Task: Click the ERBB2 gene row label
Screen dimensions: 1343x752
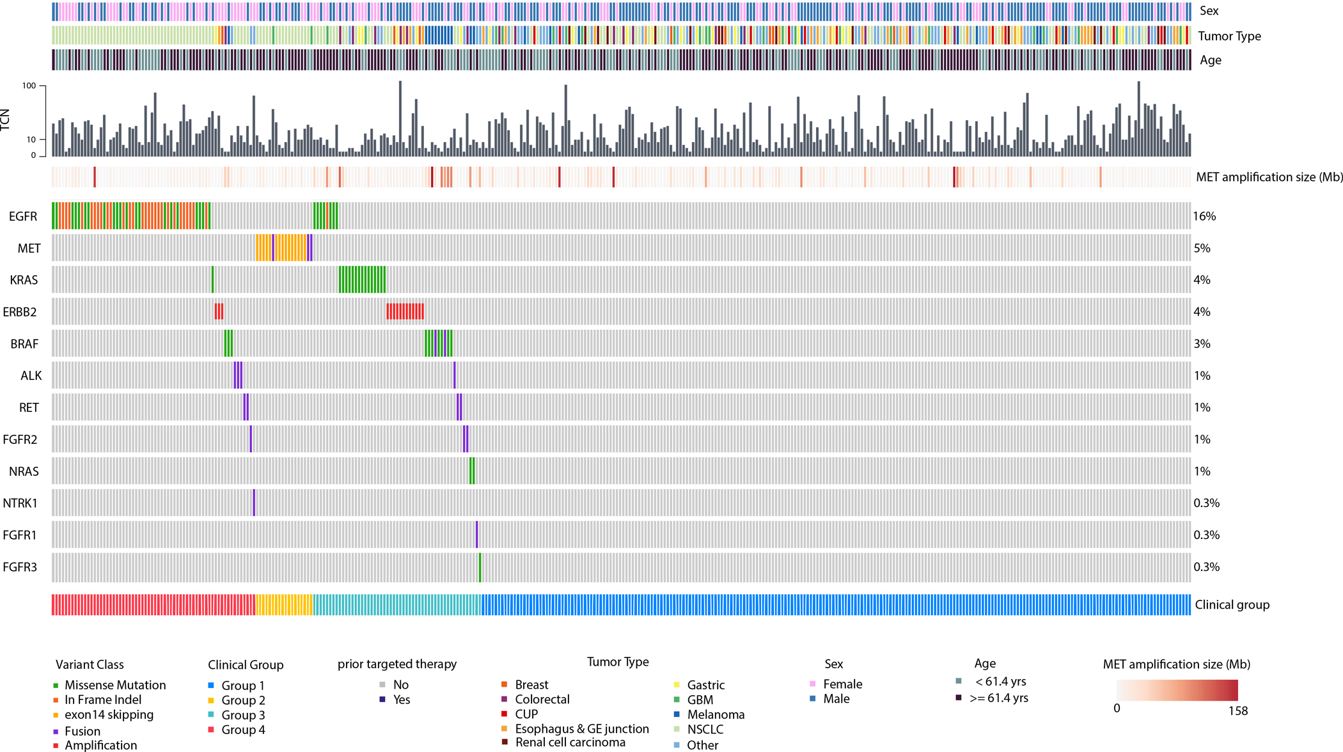Action: (20, 312)
